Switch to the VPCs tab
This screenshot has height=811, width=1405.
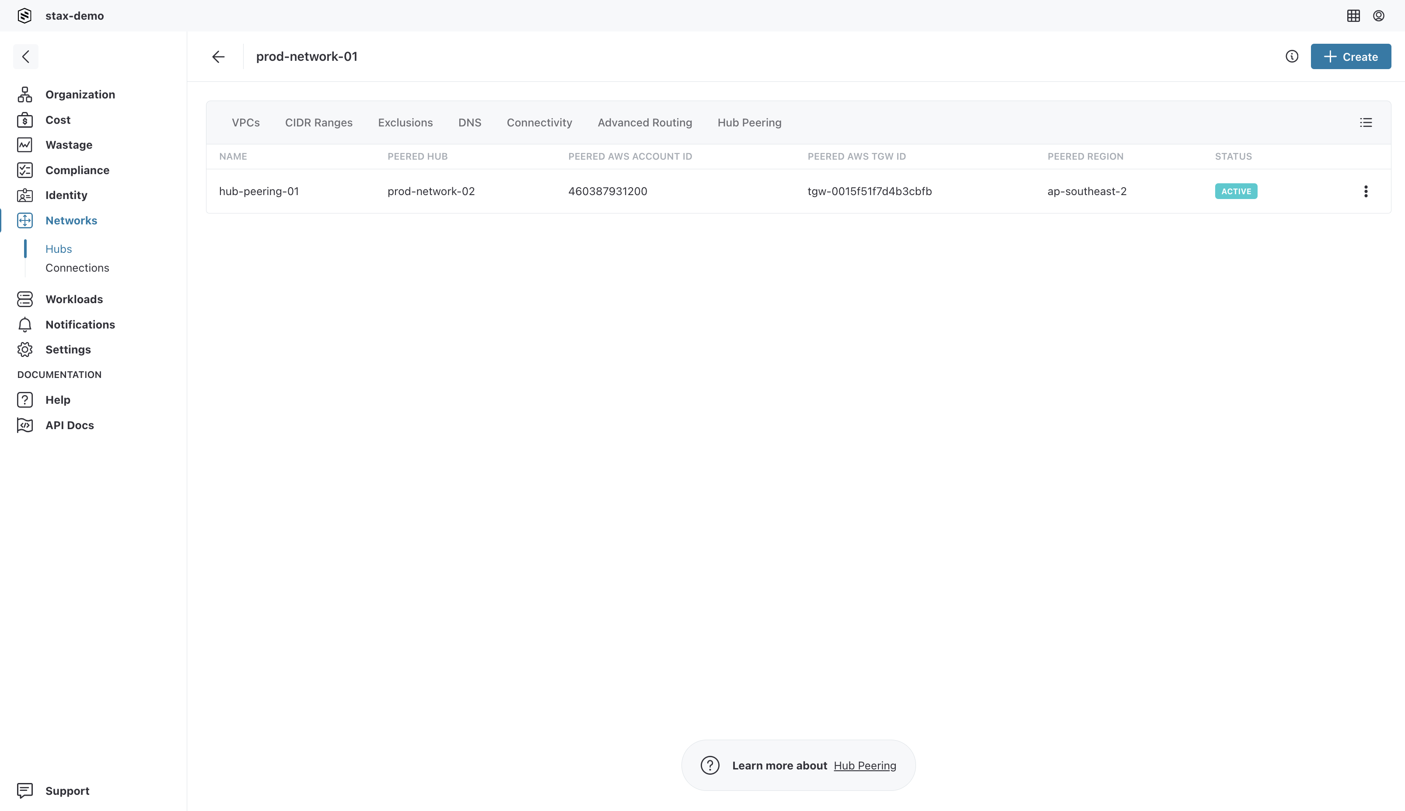point(245,122)
